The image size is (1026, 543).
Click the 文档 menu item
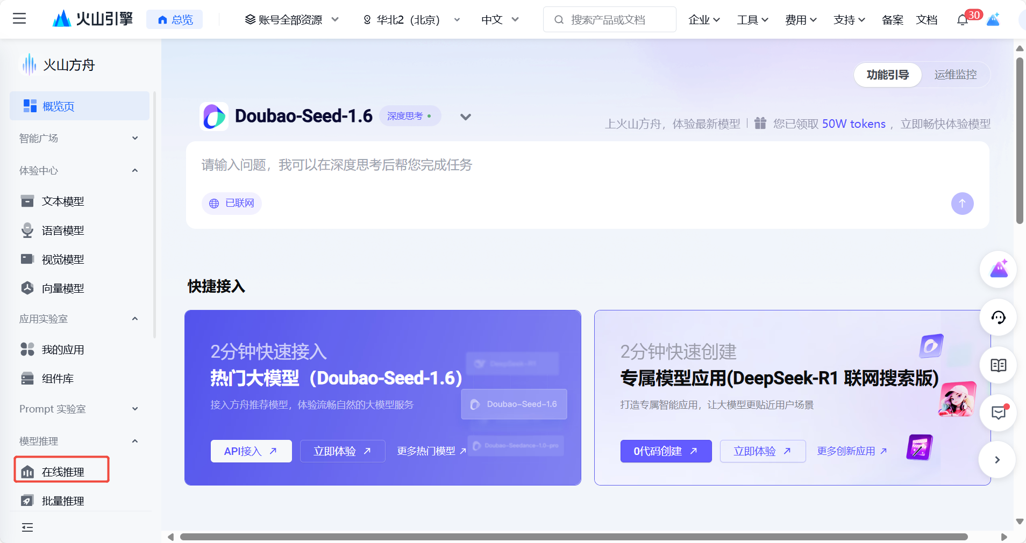tap(927, 20)
